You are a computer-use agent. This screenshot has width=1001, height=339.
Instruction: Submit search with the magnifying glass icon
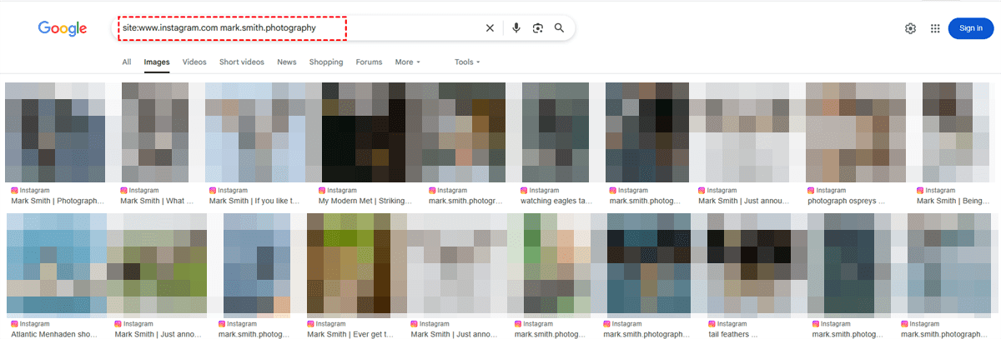click(560, 28)
